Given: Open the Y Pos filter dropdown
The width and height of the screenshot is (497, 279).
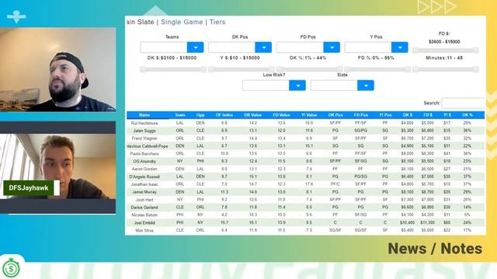Looking at the screenshot, I should pyautogui.click(x=400, y=47).
